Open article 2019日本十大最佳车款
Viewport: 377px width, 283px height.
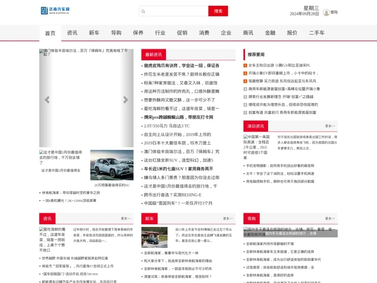click(177, 143)
